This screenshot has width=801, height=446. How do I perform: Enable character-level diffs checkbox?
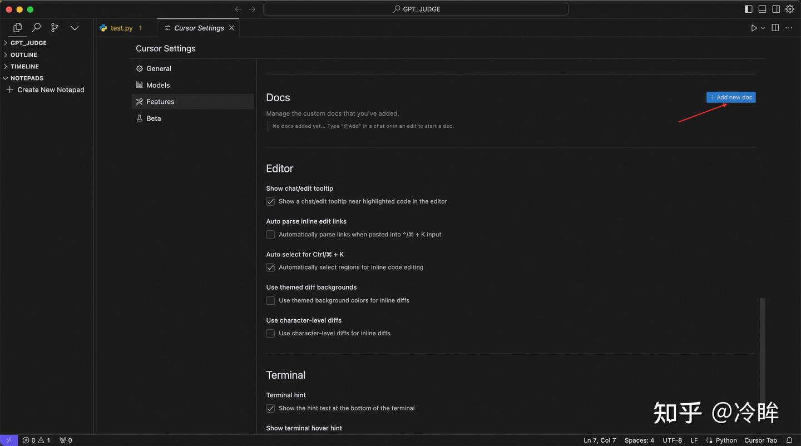point(270,334)
